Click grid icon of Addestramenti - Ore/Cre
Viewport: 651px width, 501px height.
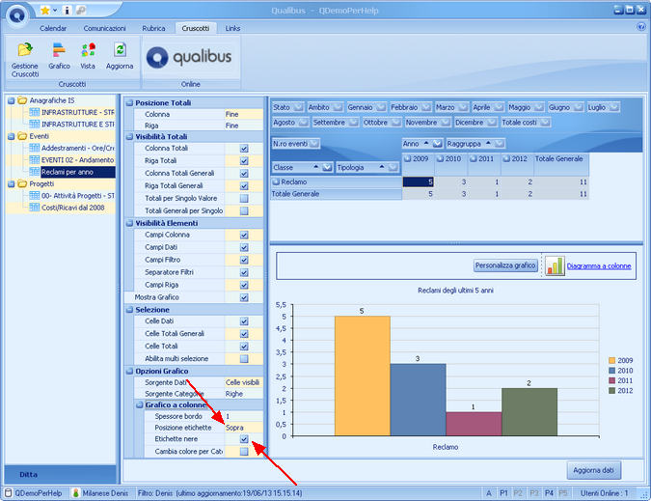click(35, 148)
